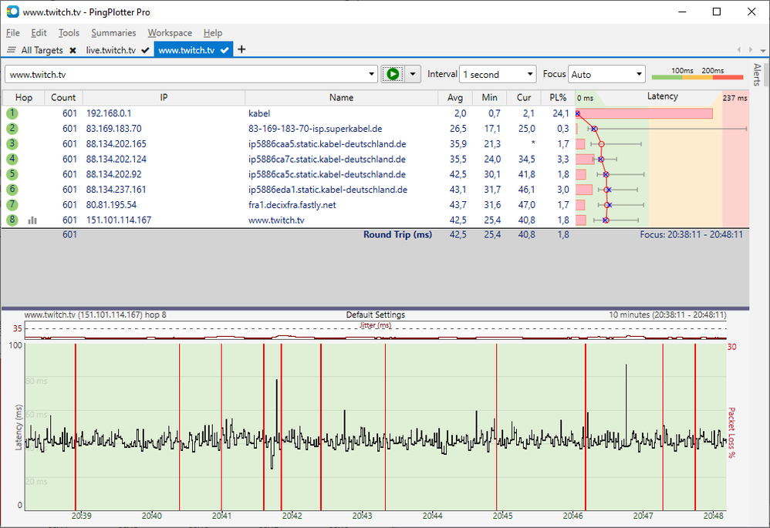This screenshot has width=770, height=528.
Task: Click the jitter graph strip above the timeline
Action: [x=376, y=330]
